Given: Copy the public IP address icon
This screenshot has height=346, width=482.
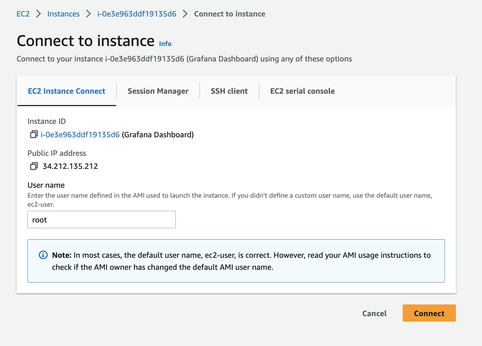Looking at the screenshot, I should pos(34,166).
